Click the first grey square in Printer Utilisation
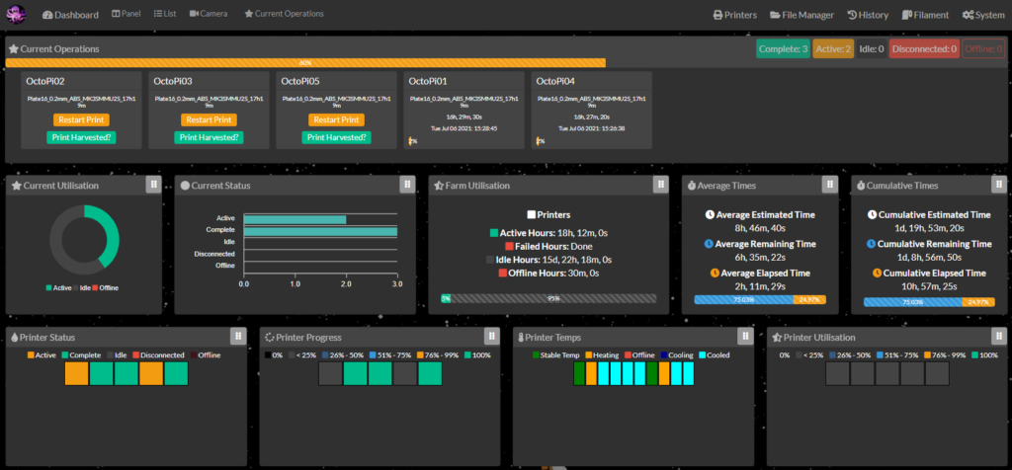This screenshot has height=470, width=1012. [838, 373]
